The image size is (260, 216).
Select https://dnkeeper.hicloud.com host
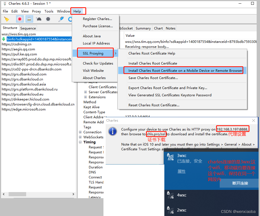coord(25,99)
